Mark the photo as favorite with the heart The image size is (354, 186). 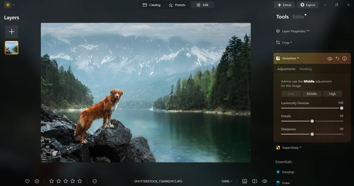click(x=27, y=181)
